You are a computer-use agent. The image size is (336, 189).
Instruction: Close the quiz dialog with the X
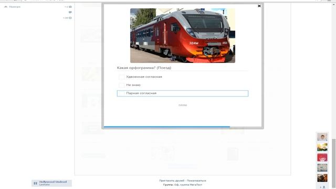(x=259, y=6)
